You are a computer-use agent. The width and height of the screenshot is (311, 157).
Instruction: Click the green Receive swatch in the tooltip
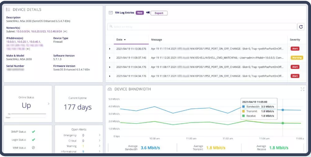(x=243, y=116)
